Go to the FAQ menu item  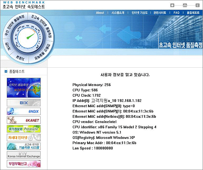pos(176,13)
